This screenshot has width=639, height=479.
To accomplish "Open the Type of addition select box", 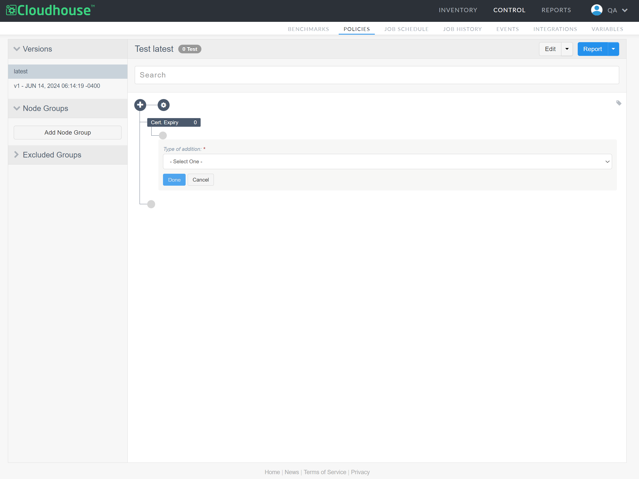I will tap(387, 162).
